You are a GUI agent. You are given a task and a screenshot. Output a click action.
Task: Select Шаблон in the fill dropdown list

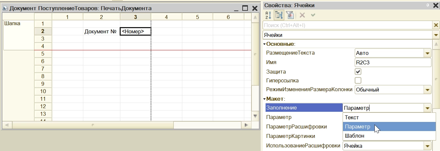coord(389,136)
